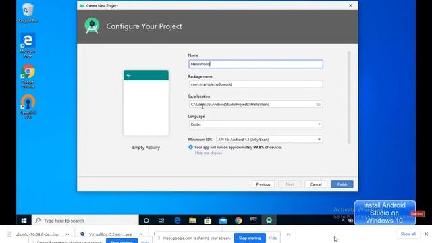Image resolution: width=432 pixels, height=243 pixels.
Task: Open the Mail app from the taskbar
Action: tap(223, 221)
